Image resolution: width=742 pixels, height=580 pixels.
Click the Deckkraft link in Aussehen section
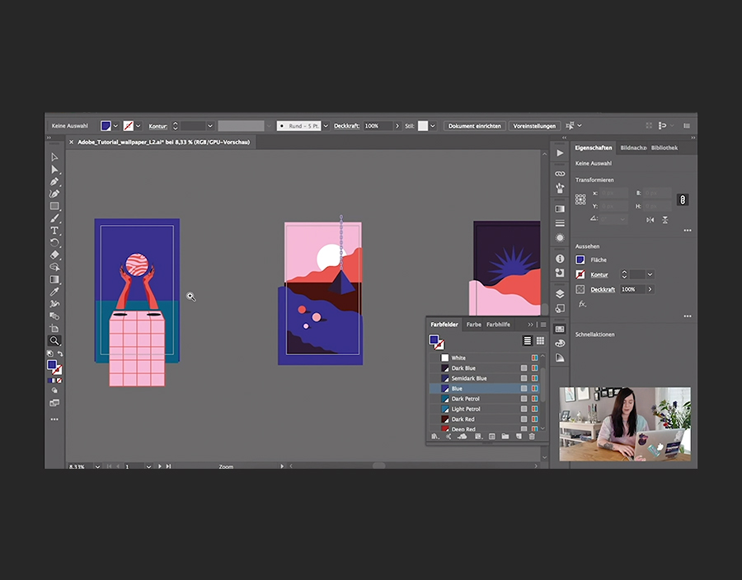click(603, 289)
